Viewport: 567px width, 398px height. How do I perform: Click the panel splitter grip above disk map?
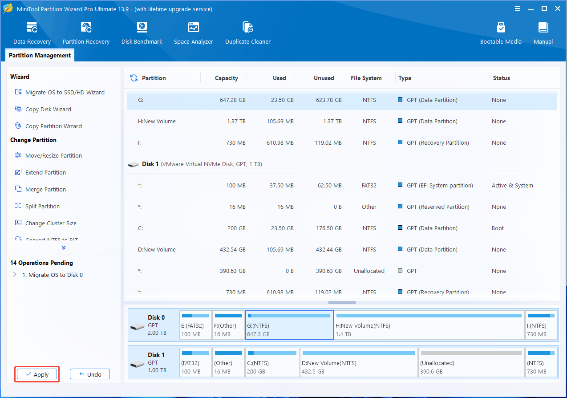tap(342, 303)
